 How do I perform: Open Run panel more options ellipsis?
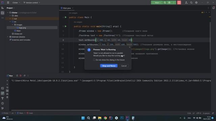pyautogui.click(x=28, y=76)
